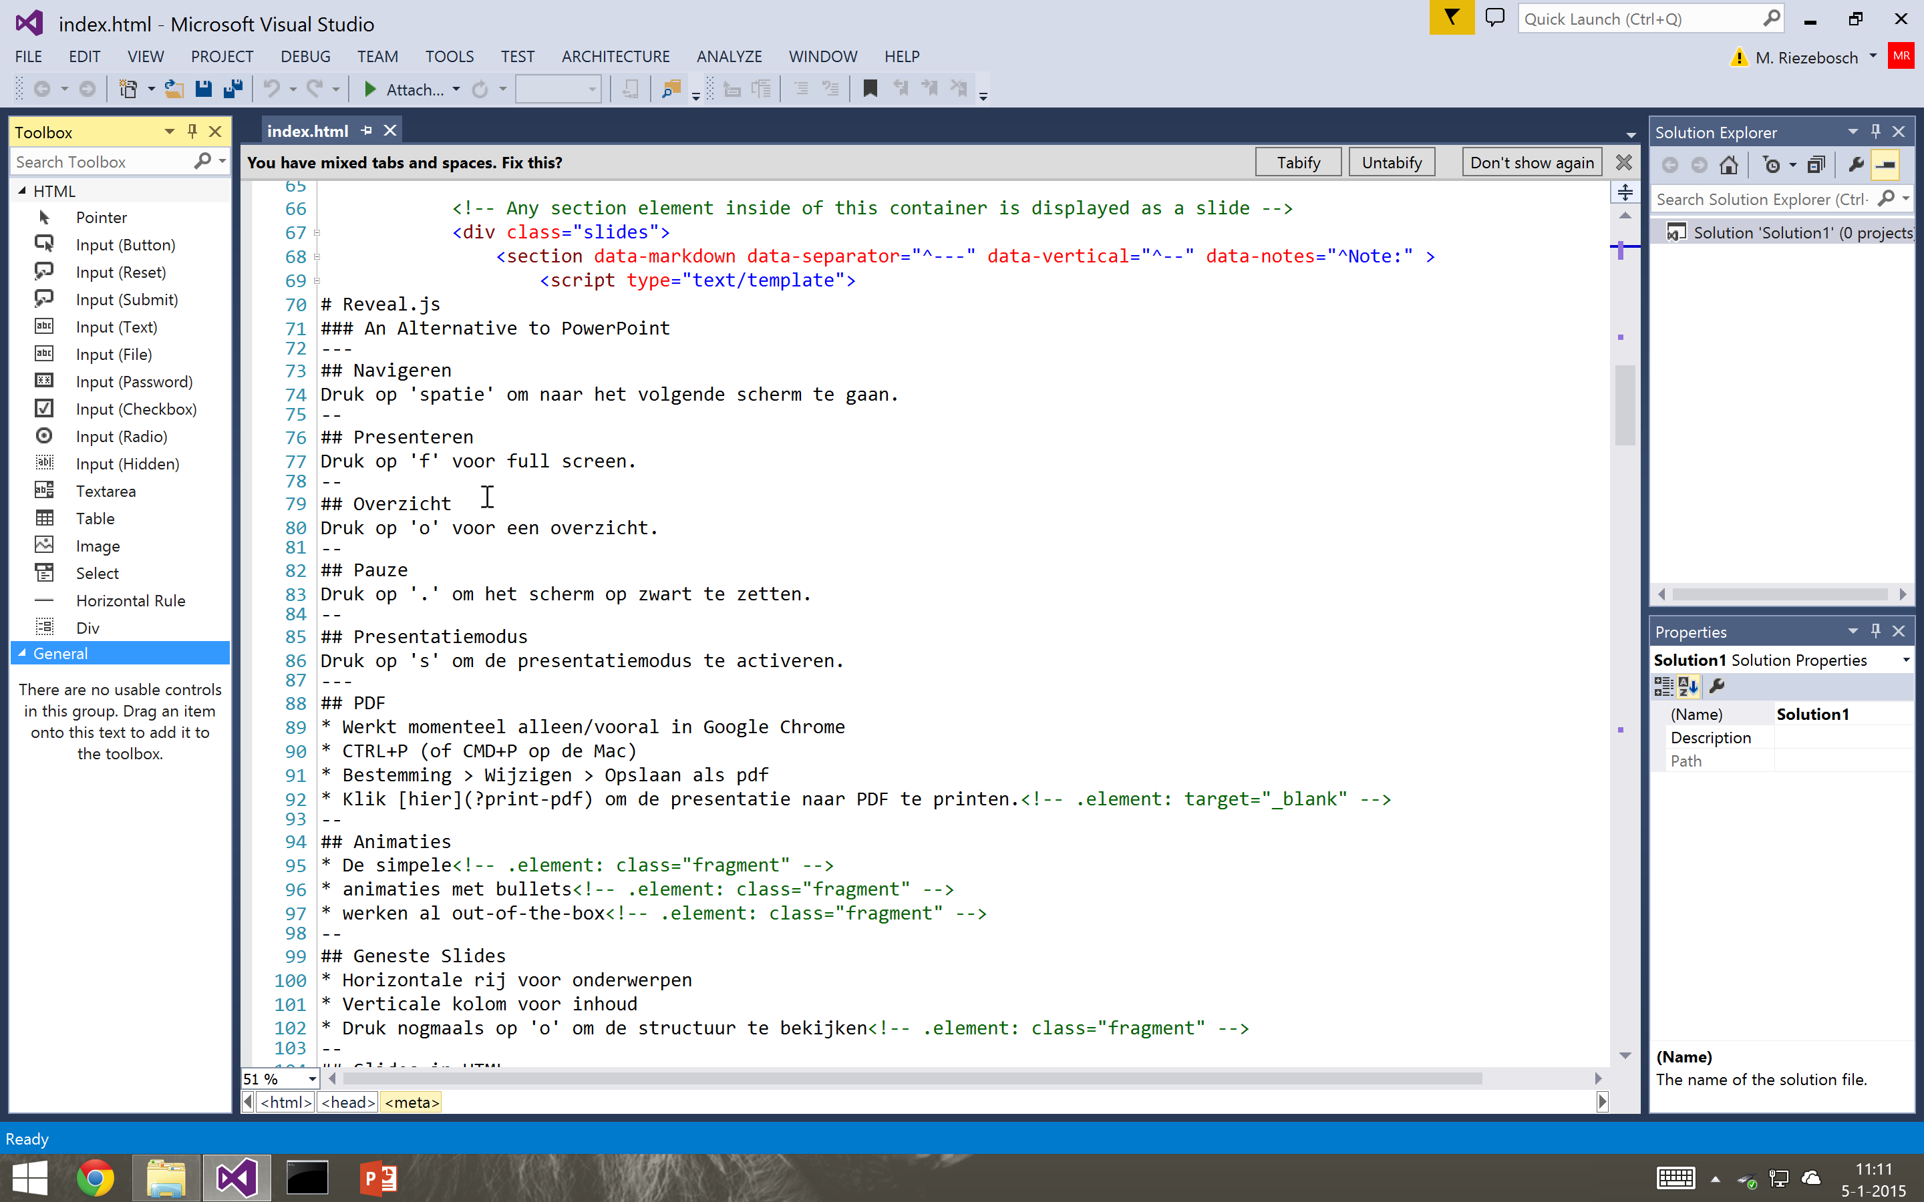Screen dimensions: 1924x1202
Task: Open the TOOLS menu
Action: click(449, 57)
